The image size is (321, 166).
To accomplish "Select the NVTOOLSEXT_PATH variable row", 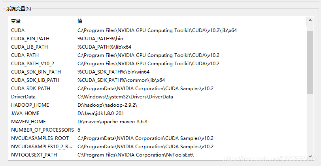I will [34, 155].
